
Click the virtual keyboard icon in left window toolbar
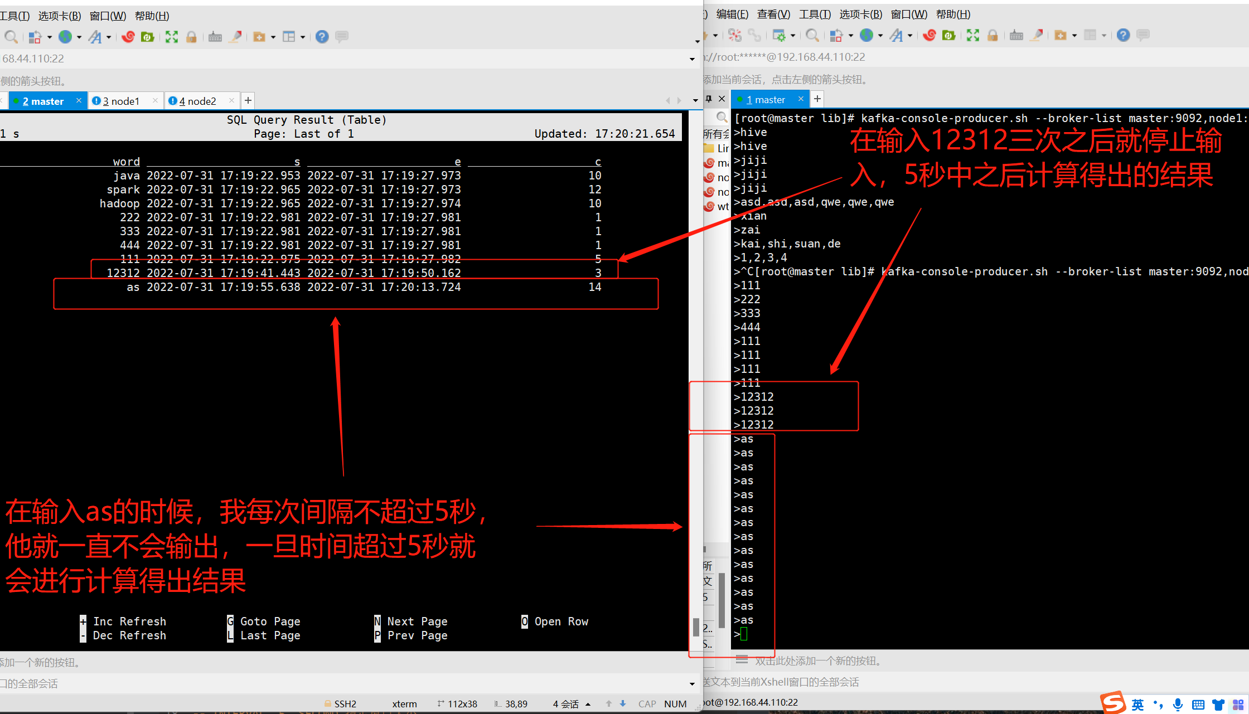point(215,37)
